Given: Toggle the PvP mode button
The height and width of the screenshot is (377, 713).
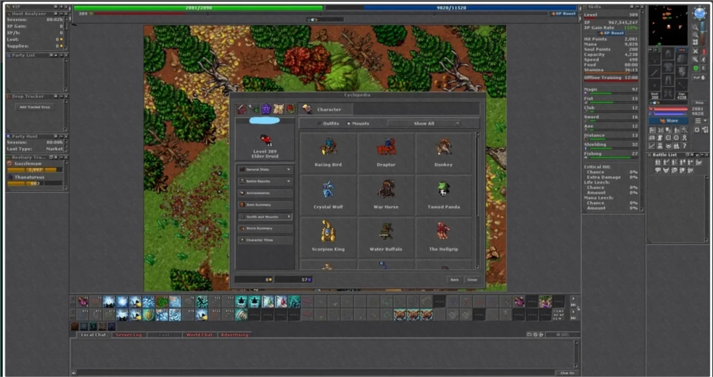Looking at the screenshot, I should point(699,78).
